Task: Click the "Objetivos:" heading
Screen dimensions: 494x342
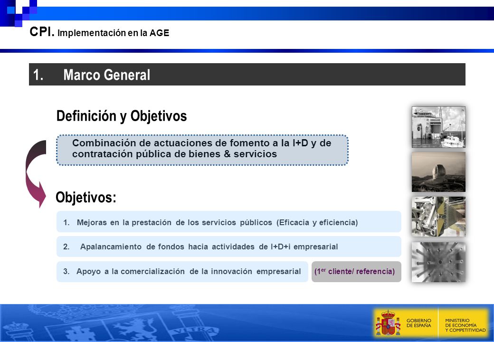Action: [x=86, y=198]
